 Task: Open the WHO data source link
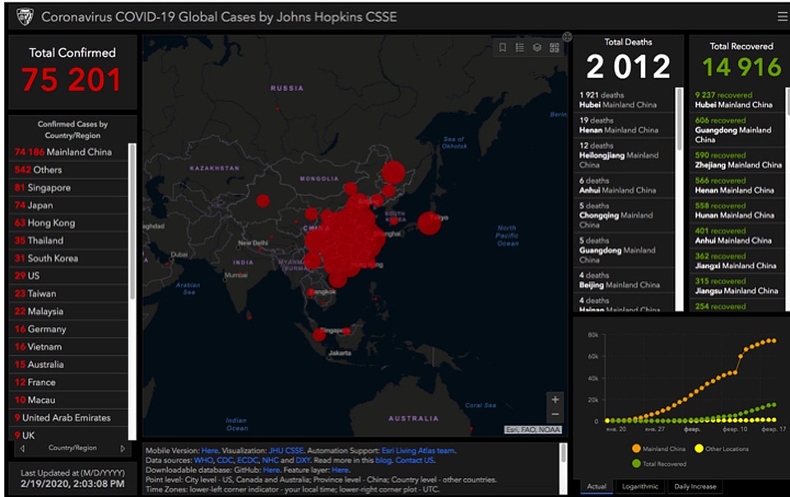[203, 460]
